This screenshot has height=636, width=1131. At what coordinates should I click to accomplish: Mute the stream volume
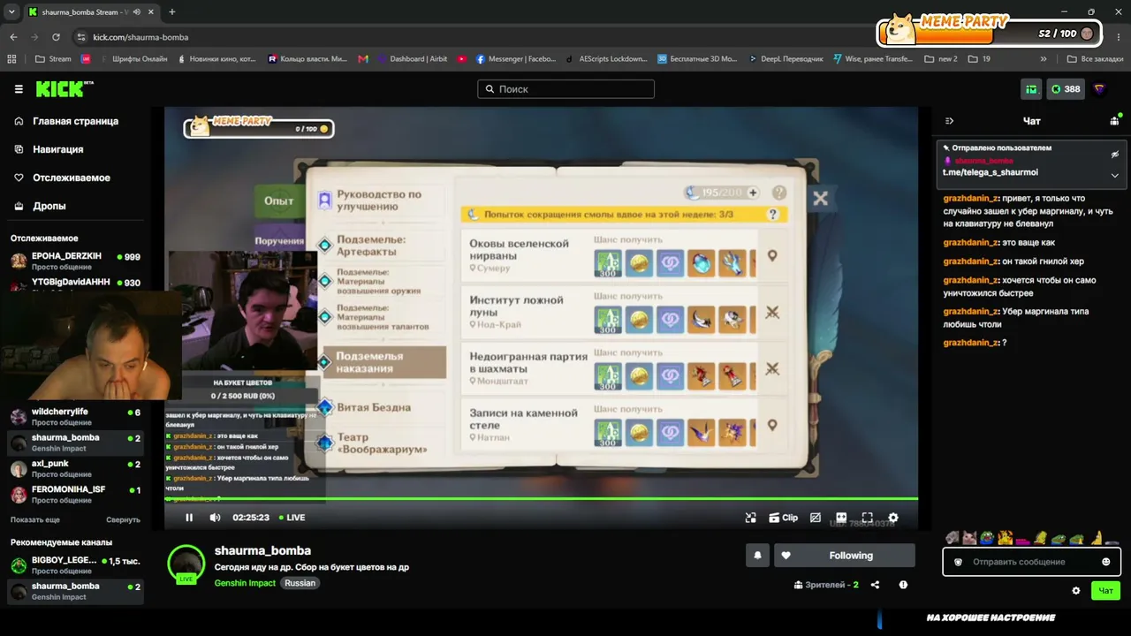(215, 518)
